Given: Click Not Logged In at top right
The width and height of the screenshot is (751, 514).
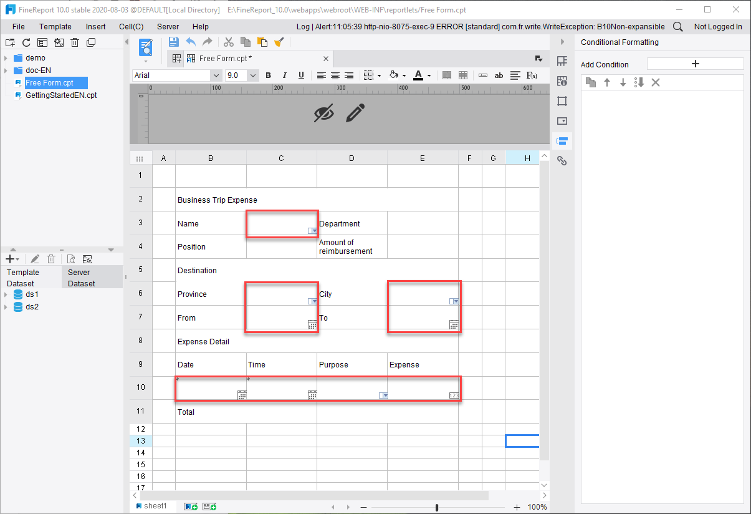Looking at the screenshot, I should point(717,27).
